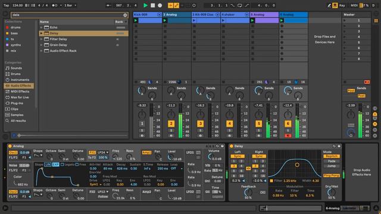This screenshot has width=381, height=214.
Task: Select Fade mode in Delay
Action: 332,161
